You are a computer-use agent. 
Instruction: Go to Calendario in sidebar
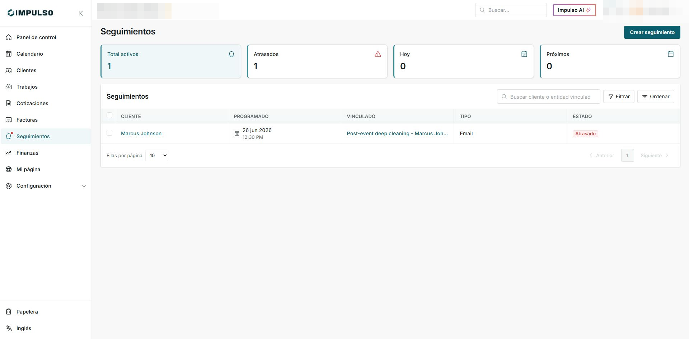(x=46, y=54)
